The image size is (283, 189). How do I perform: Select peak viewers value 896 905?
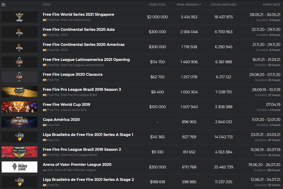189,122
